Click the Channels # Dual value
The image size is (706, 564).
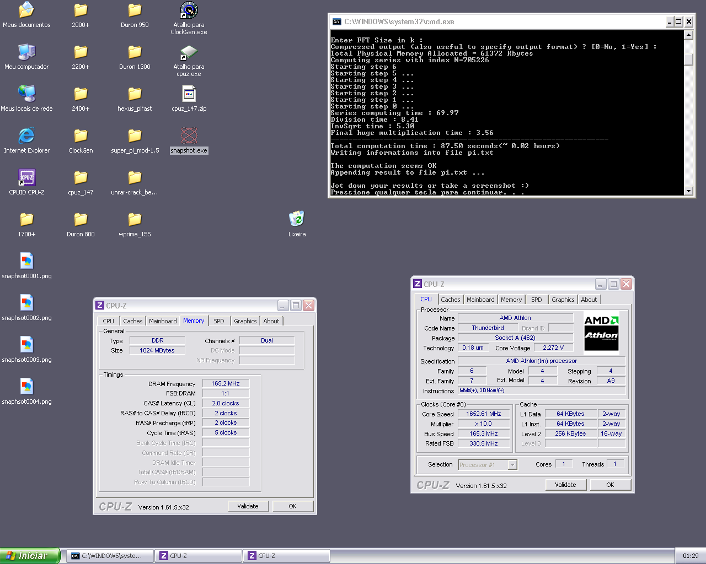[x=267, y=340]
